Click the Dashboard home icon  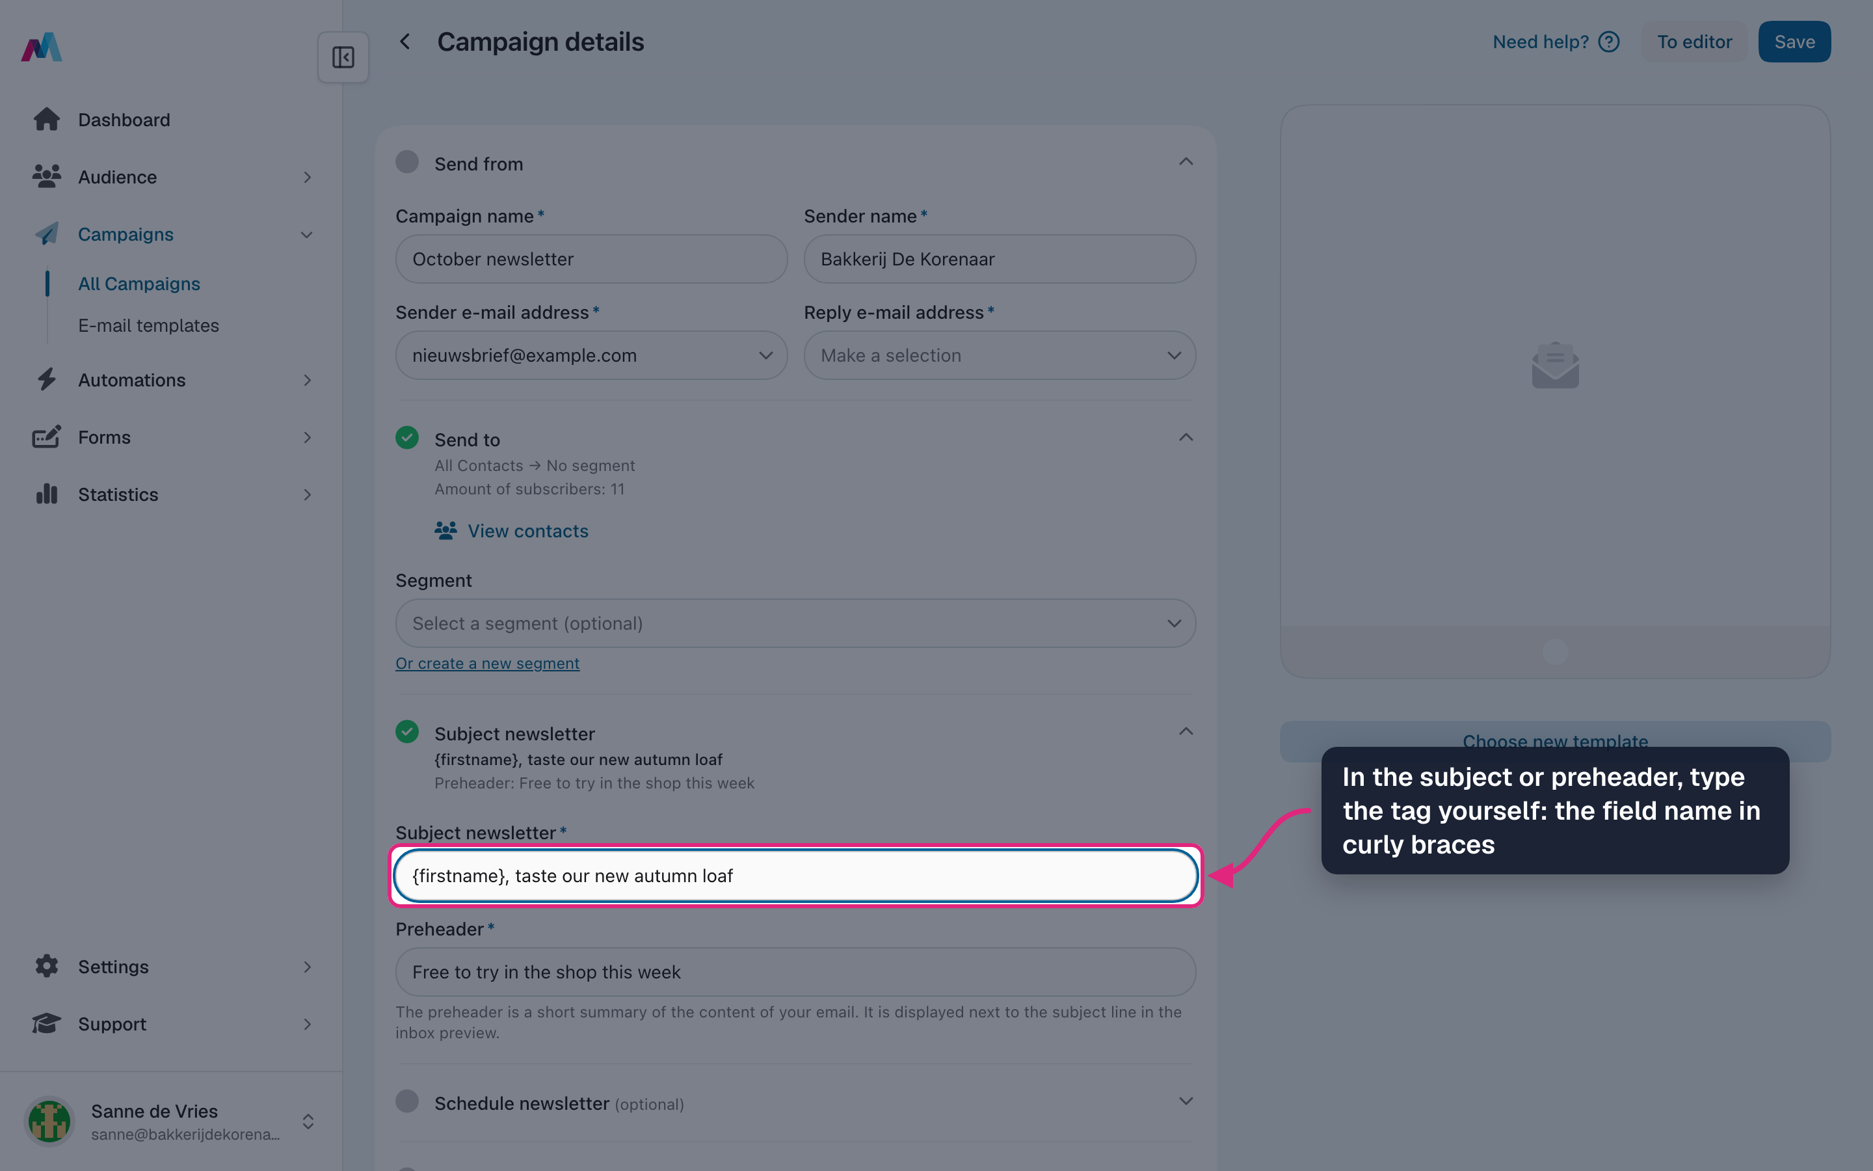46,119
